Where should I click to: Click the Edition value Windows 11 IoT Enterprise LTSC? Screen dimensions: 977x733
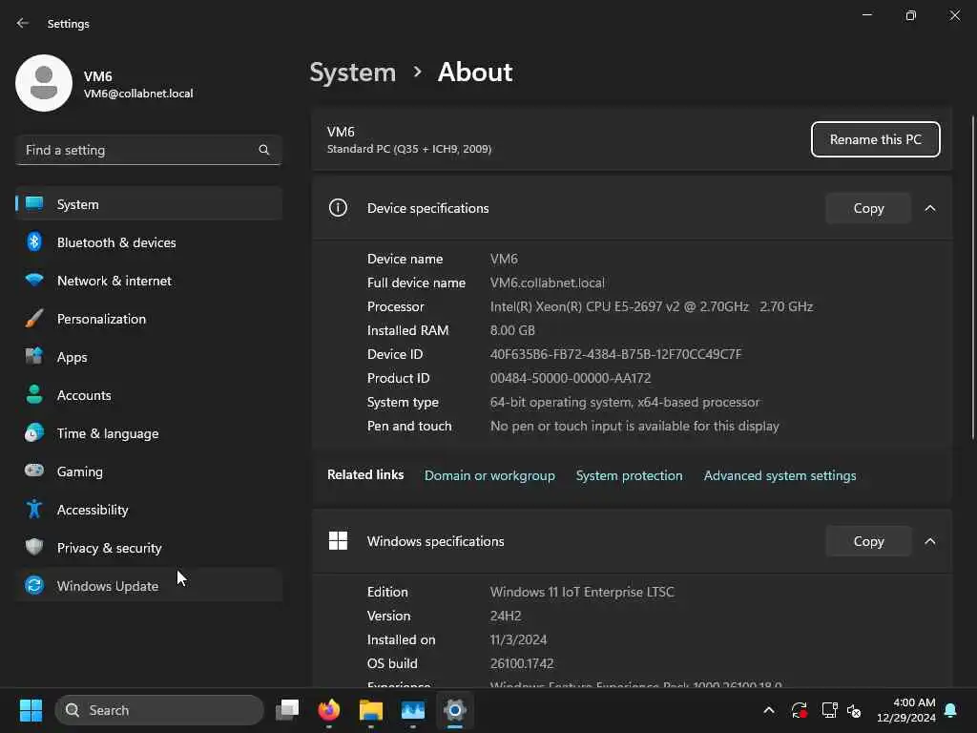tap(582, 592)
